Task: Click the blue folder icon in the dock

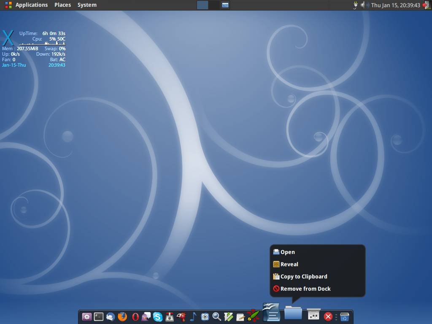Action: point(293,313)
